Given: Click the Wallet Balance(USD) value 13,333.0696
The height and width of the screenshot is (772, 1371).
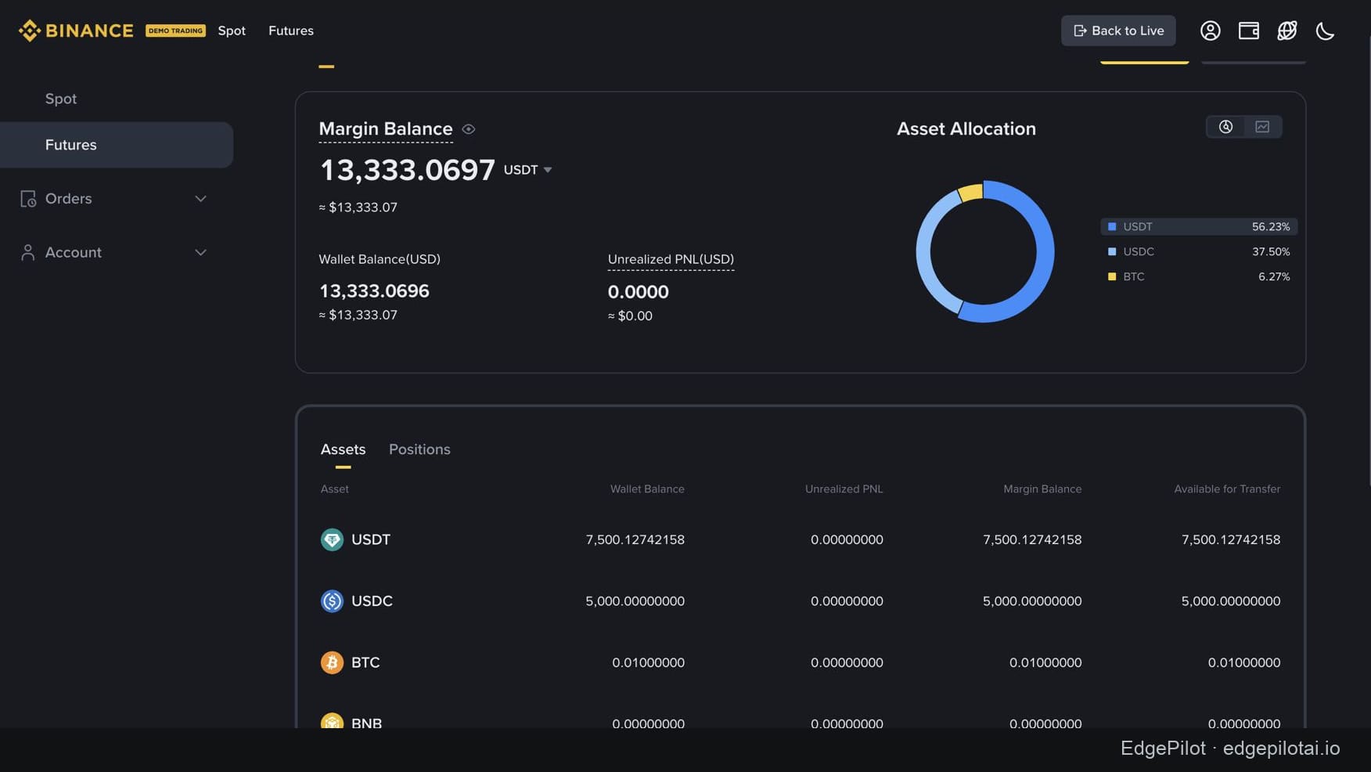Looking at the screenshot, I should pyautogui.click(x=374, y=291).
